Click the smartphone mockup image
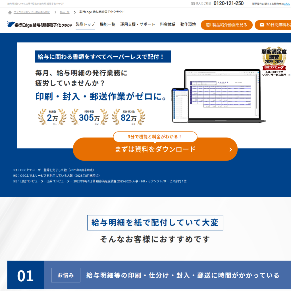Viewport: 291px width, 291px height. [x=180, y=105]
